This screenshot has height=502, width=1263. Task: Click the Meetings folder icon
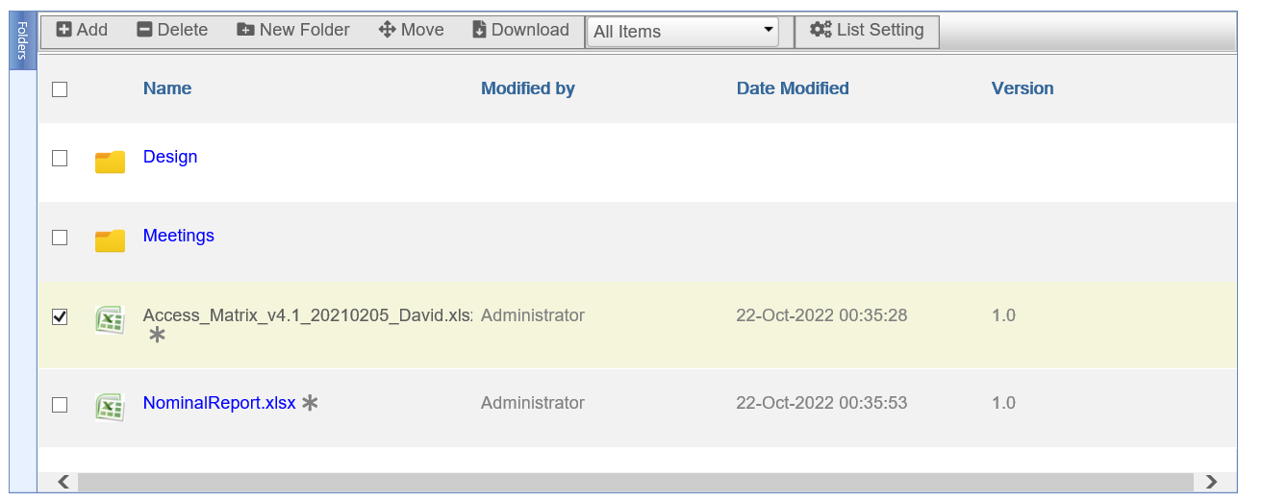tap(111, 240)
